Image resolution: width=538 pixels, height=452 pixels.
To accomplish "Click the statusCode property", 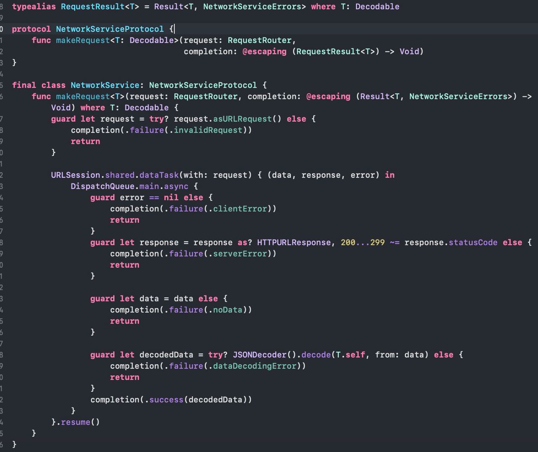I will click(x=473, y=243).
